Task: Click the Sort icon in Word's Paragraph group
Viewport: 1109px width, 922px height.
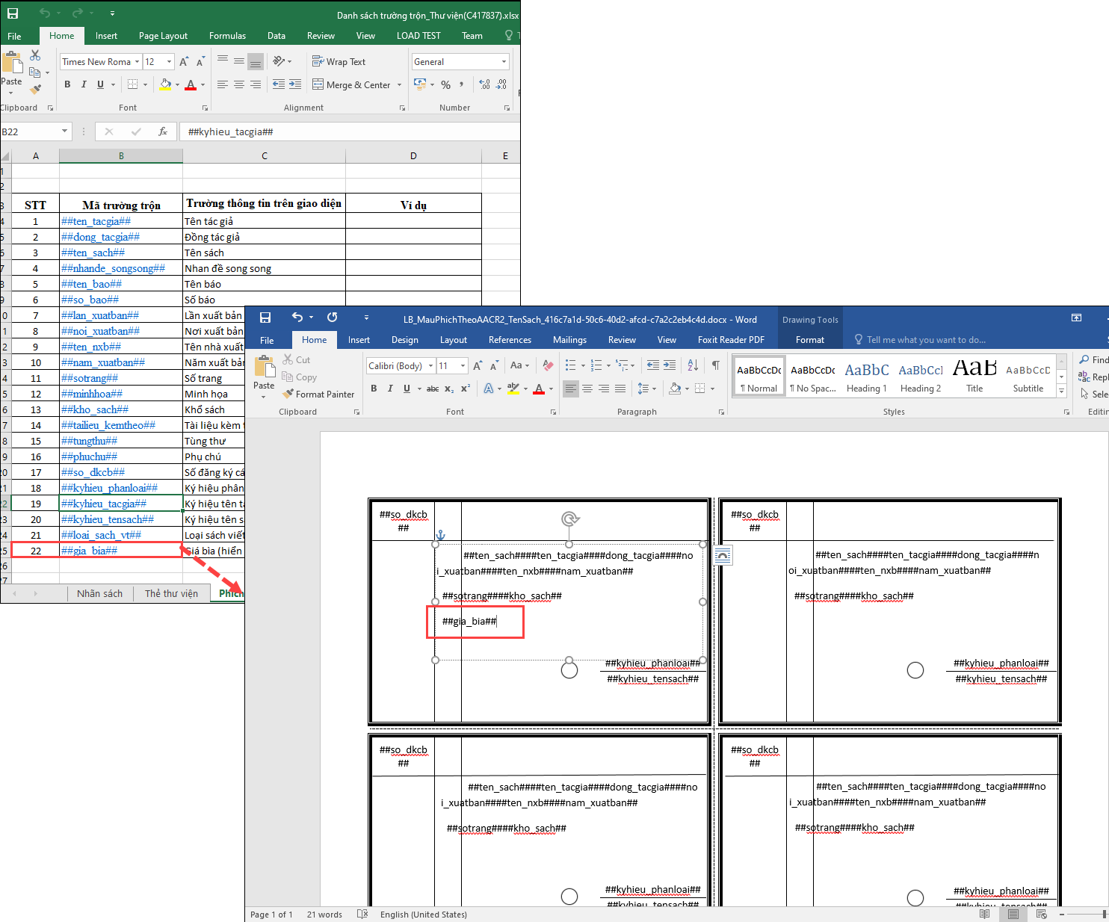Action: pyautogui.click(x=693, y=365)
